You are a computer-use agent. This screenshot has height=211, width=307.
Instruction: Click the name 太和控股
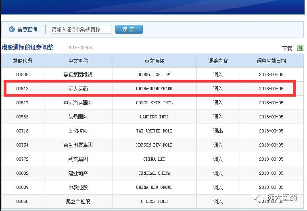78,131
